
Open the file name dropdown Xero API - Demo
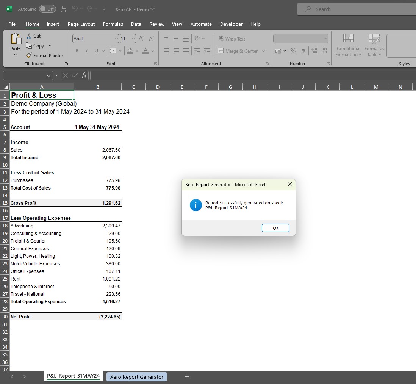pos(135,9)
